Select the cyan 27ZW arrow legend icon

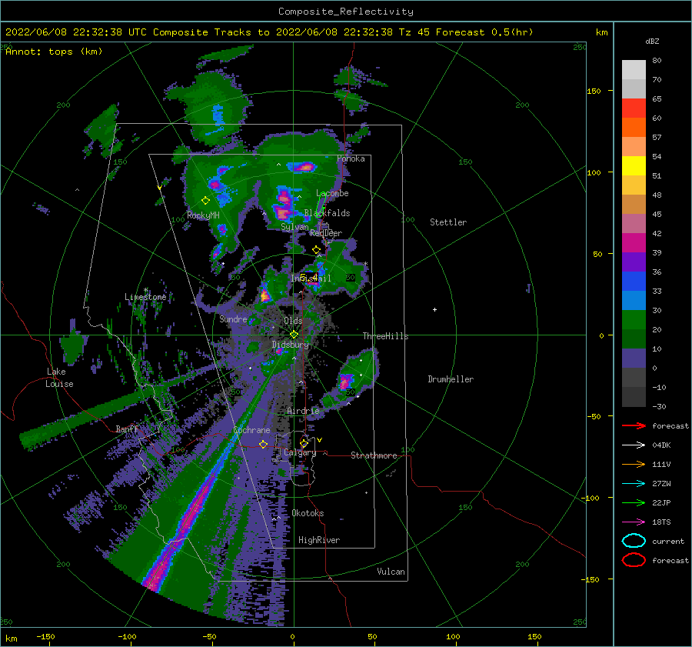coord(634,484)
